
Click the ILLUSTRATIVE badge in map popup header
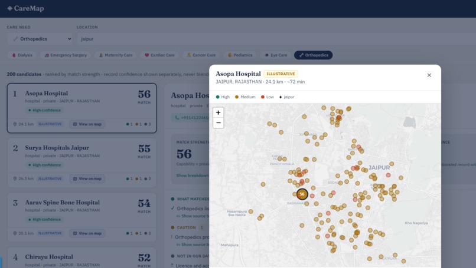(x=281, y=74)
